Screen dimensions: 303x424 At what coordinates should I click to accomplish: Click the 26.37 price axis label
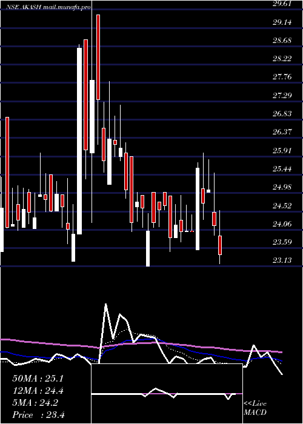click(282, 132)
